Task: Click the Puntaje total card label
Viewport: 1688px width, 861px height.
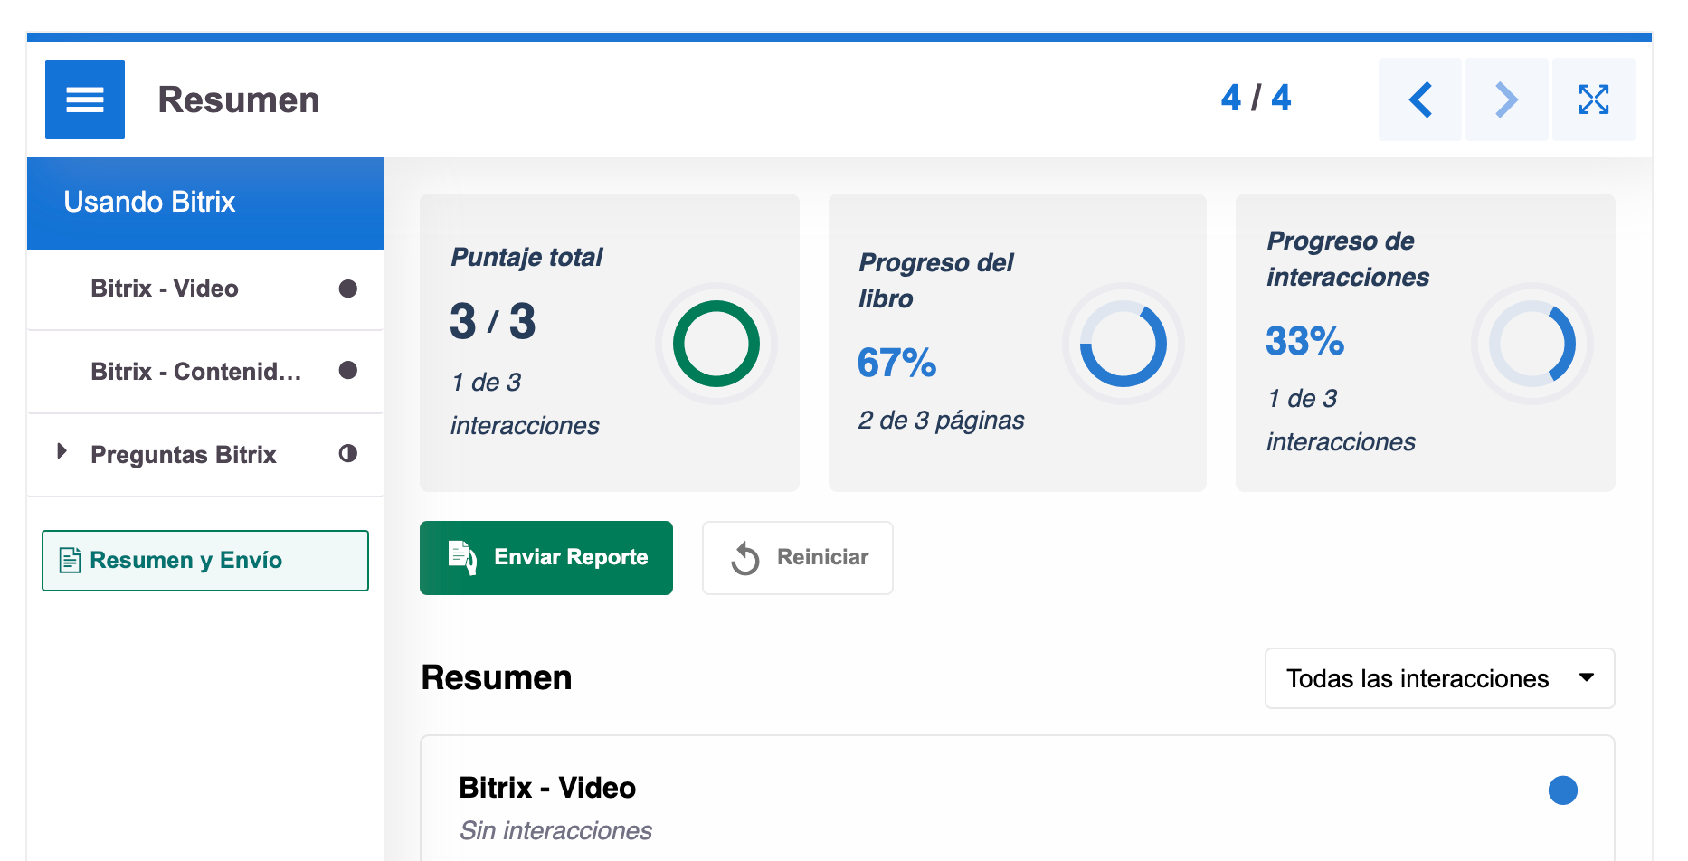Action: 526,258
